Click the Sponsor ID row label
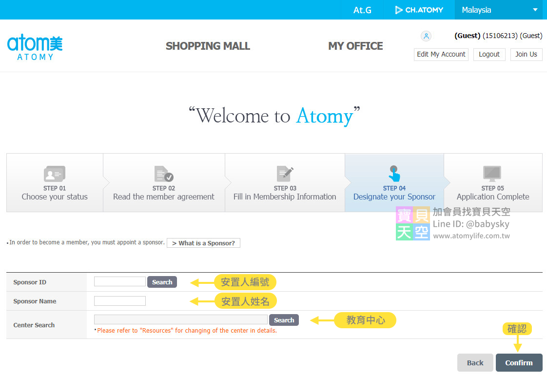The height and width of the screenshot is (378, 547). click(30, 282)
